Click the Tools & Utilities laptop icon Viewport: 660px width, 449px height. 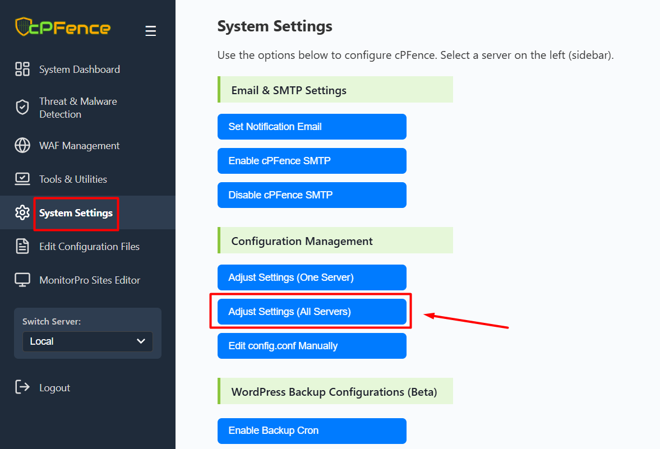22,179
